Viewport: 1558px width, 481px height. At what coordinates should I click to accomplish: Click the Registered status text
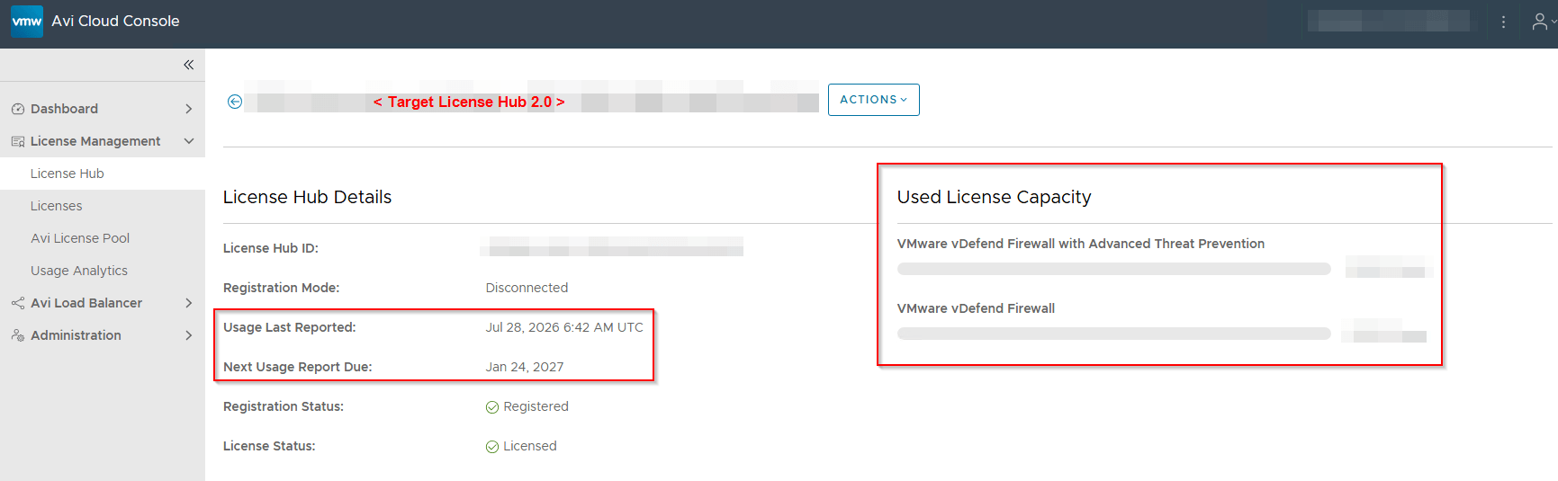[x=536, y=406]
